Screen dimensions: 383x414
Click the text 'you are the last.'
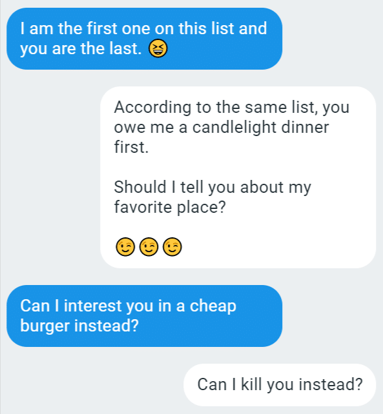click(81, 48)
